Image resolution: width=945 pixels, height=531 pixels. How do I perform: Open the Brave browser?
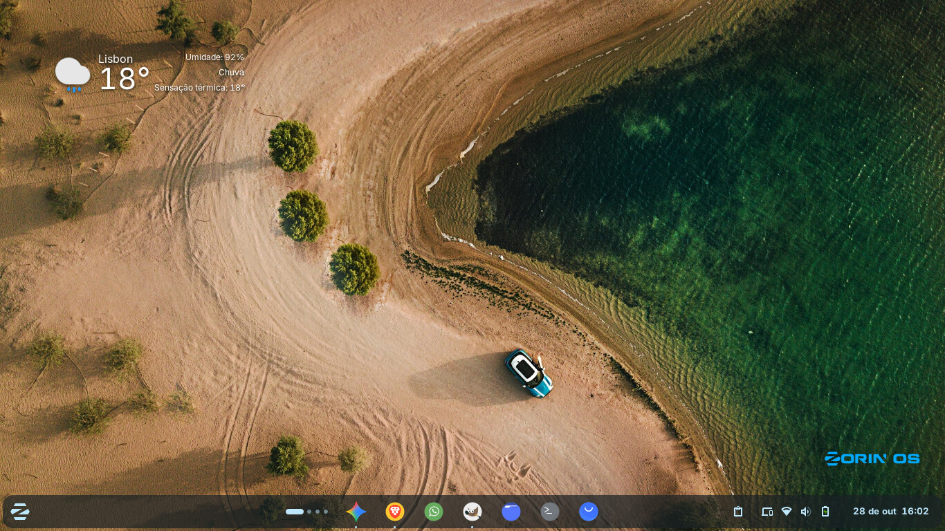395,512
